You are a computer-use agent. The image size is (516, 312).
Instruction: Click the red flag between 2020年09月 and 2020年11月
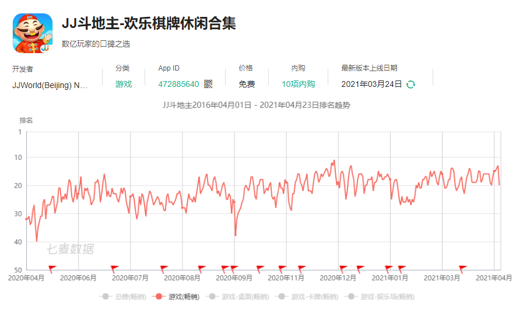click(x=260, y=269)
